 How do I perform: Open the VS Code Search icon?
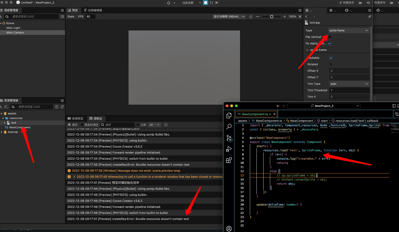coord(229,127)
